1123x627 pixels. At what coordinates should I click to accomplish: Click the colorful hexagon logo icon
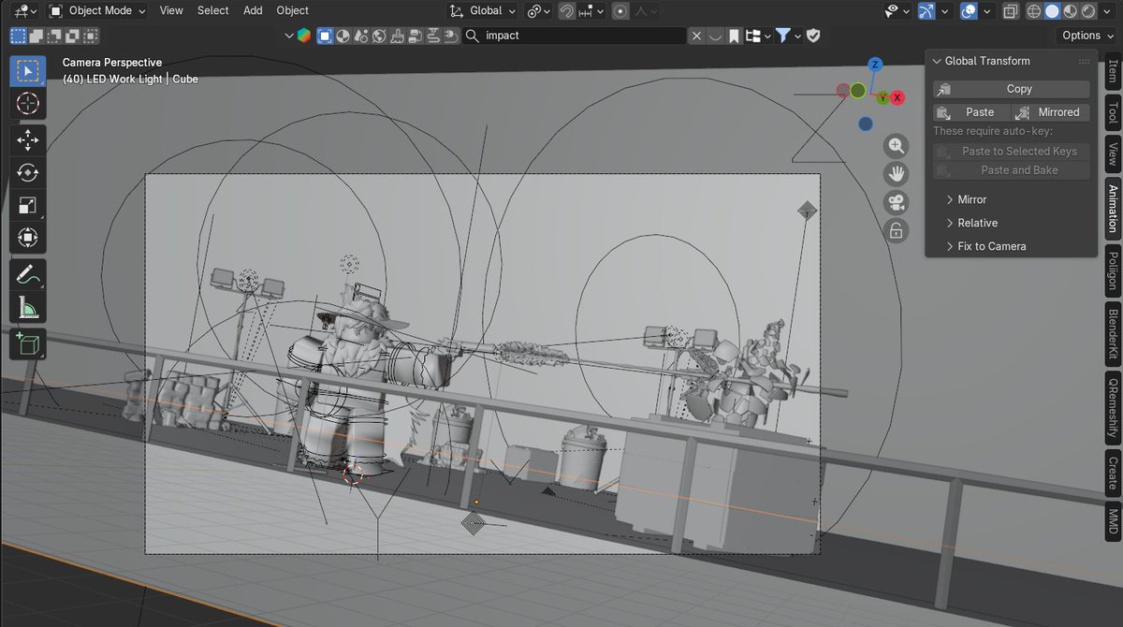tap(304, 36)
